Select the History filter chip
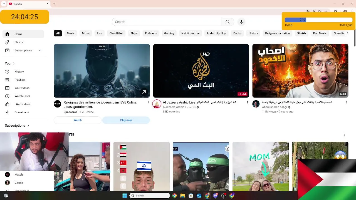 pos(253,33)
